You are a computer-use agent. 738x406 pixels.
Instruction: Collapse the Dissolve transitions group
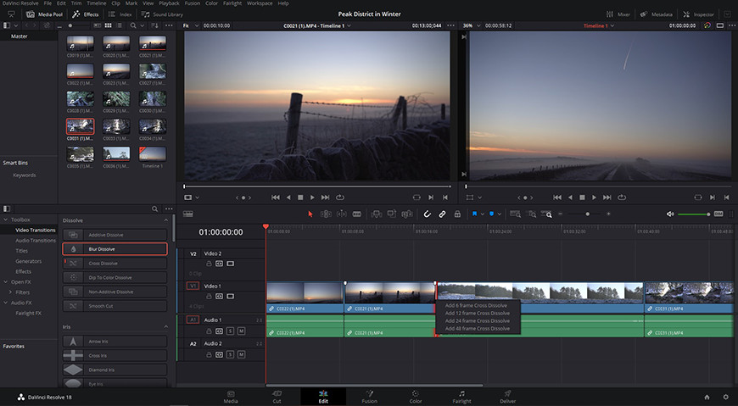pos(165,220)
